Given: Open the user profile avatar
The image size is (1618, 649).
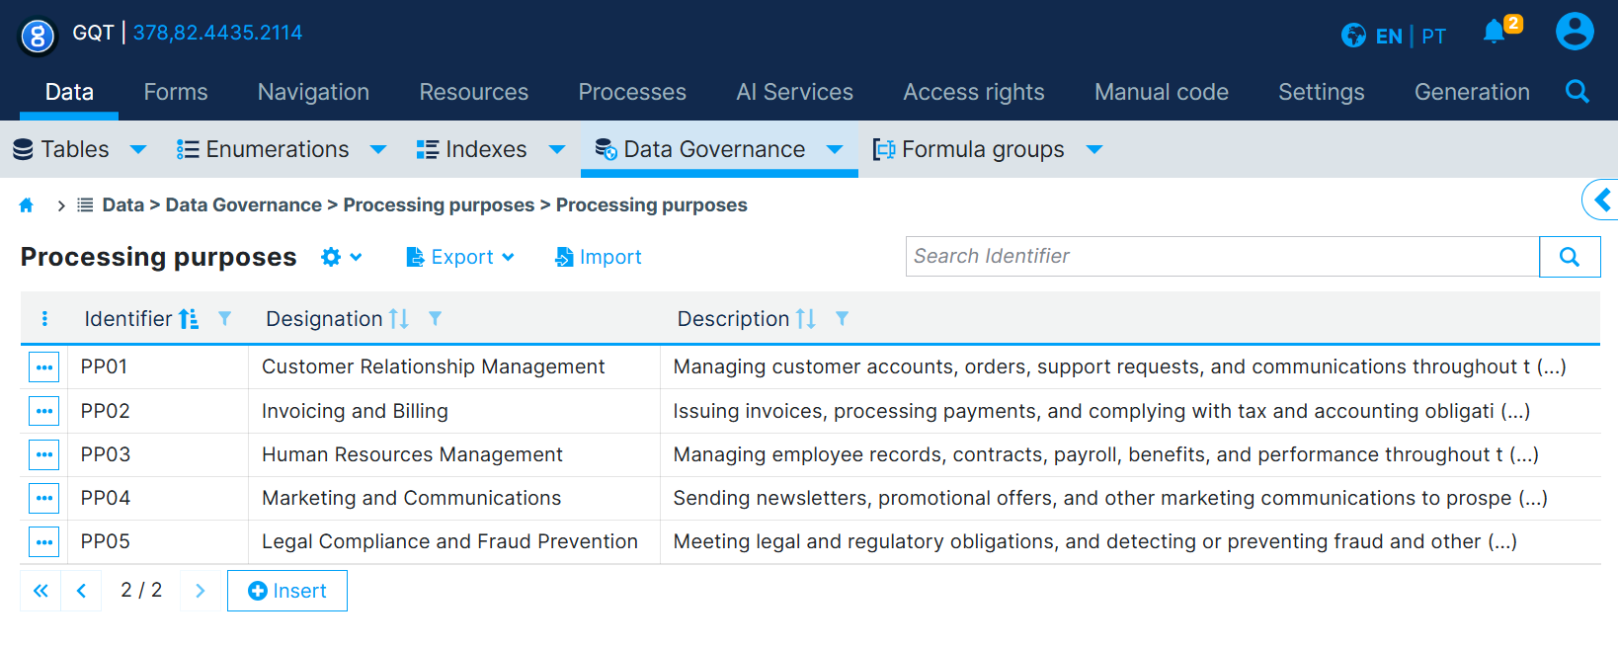Looking at the screenshot, I should coord(1575,32).
